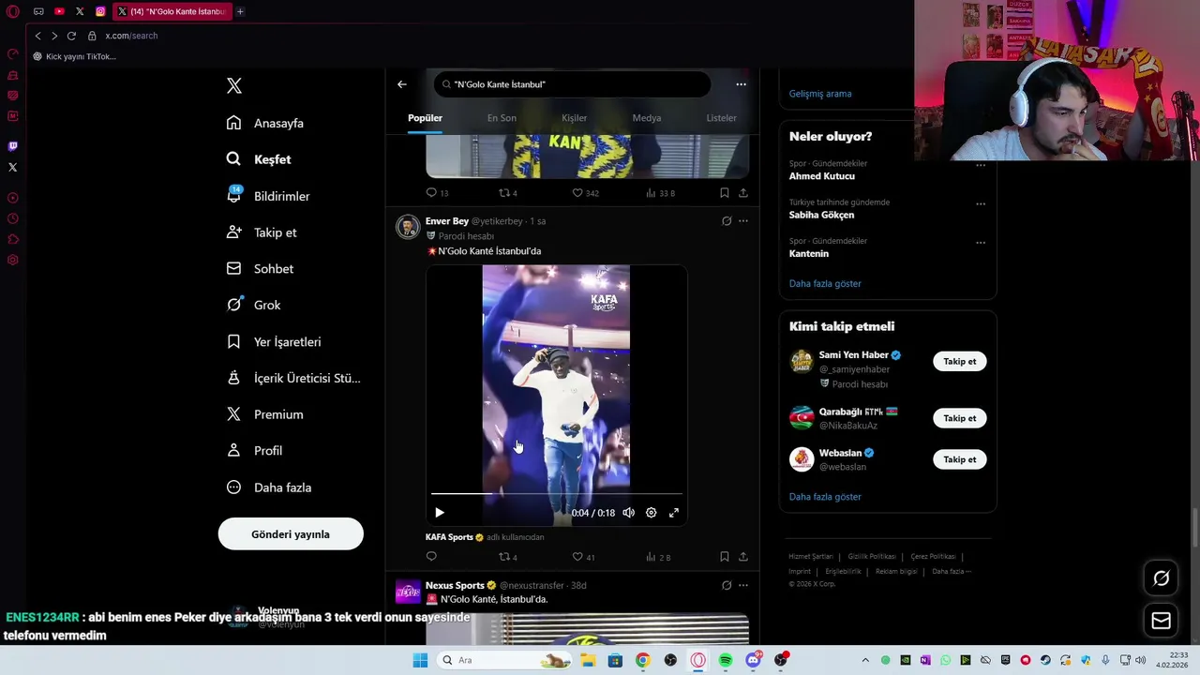Retweet Enver Bey's post with 4 reposts
This screenshot has height=675, width=1200.
point(507,557)
